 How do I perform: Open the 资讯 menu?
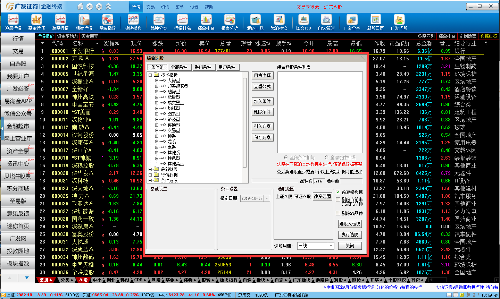pos(165,7)
